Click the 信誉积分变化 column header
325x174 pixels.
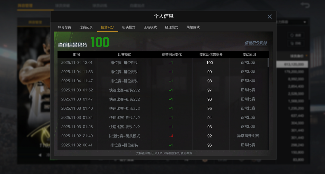tap(172, 54)
